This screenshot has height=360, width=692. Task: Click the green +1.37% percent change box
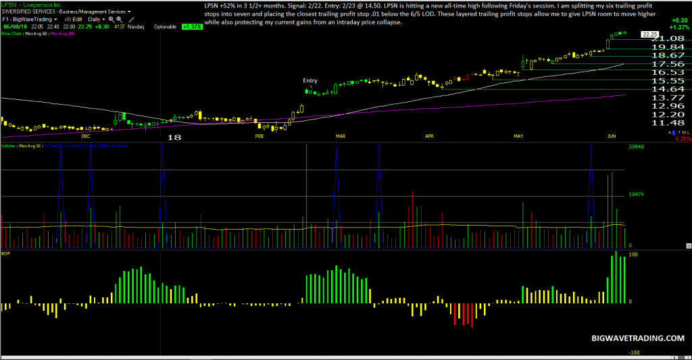[192, 27]
